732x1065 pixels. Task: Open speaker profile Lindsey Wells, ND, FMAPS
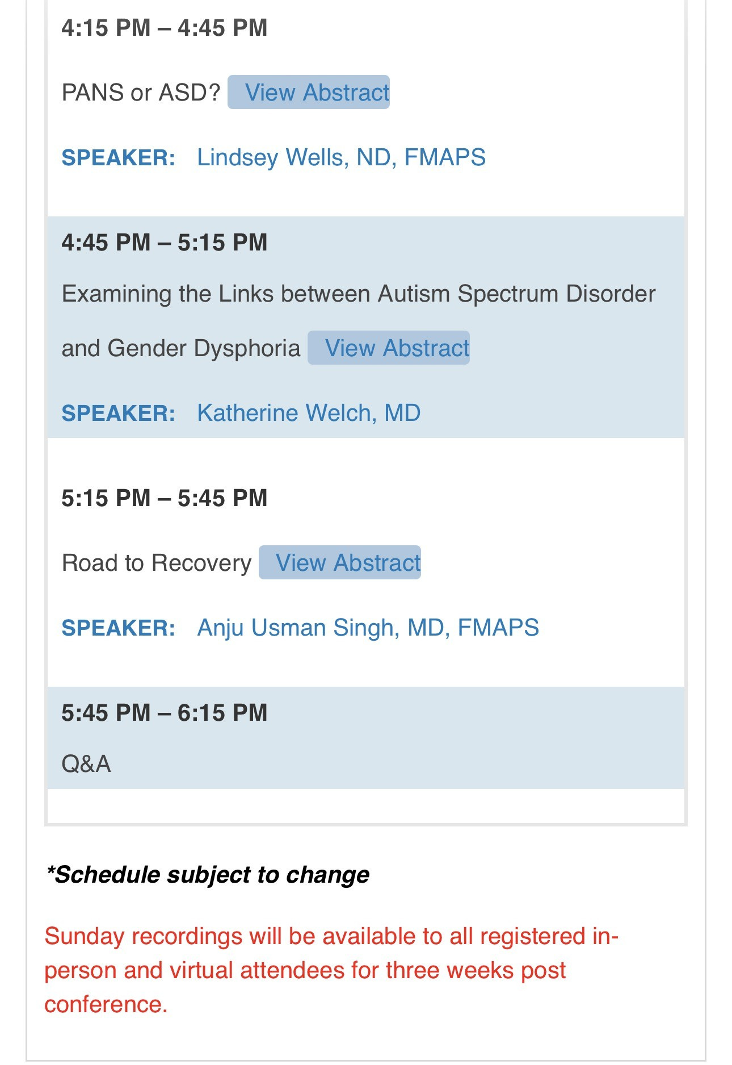[x=341, y=157]
